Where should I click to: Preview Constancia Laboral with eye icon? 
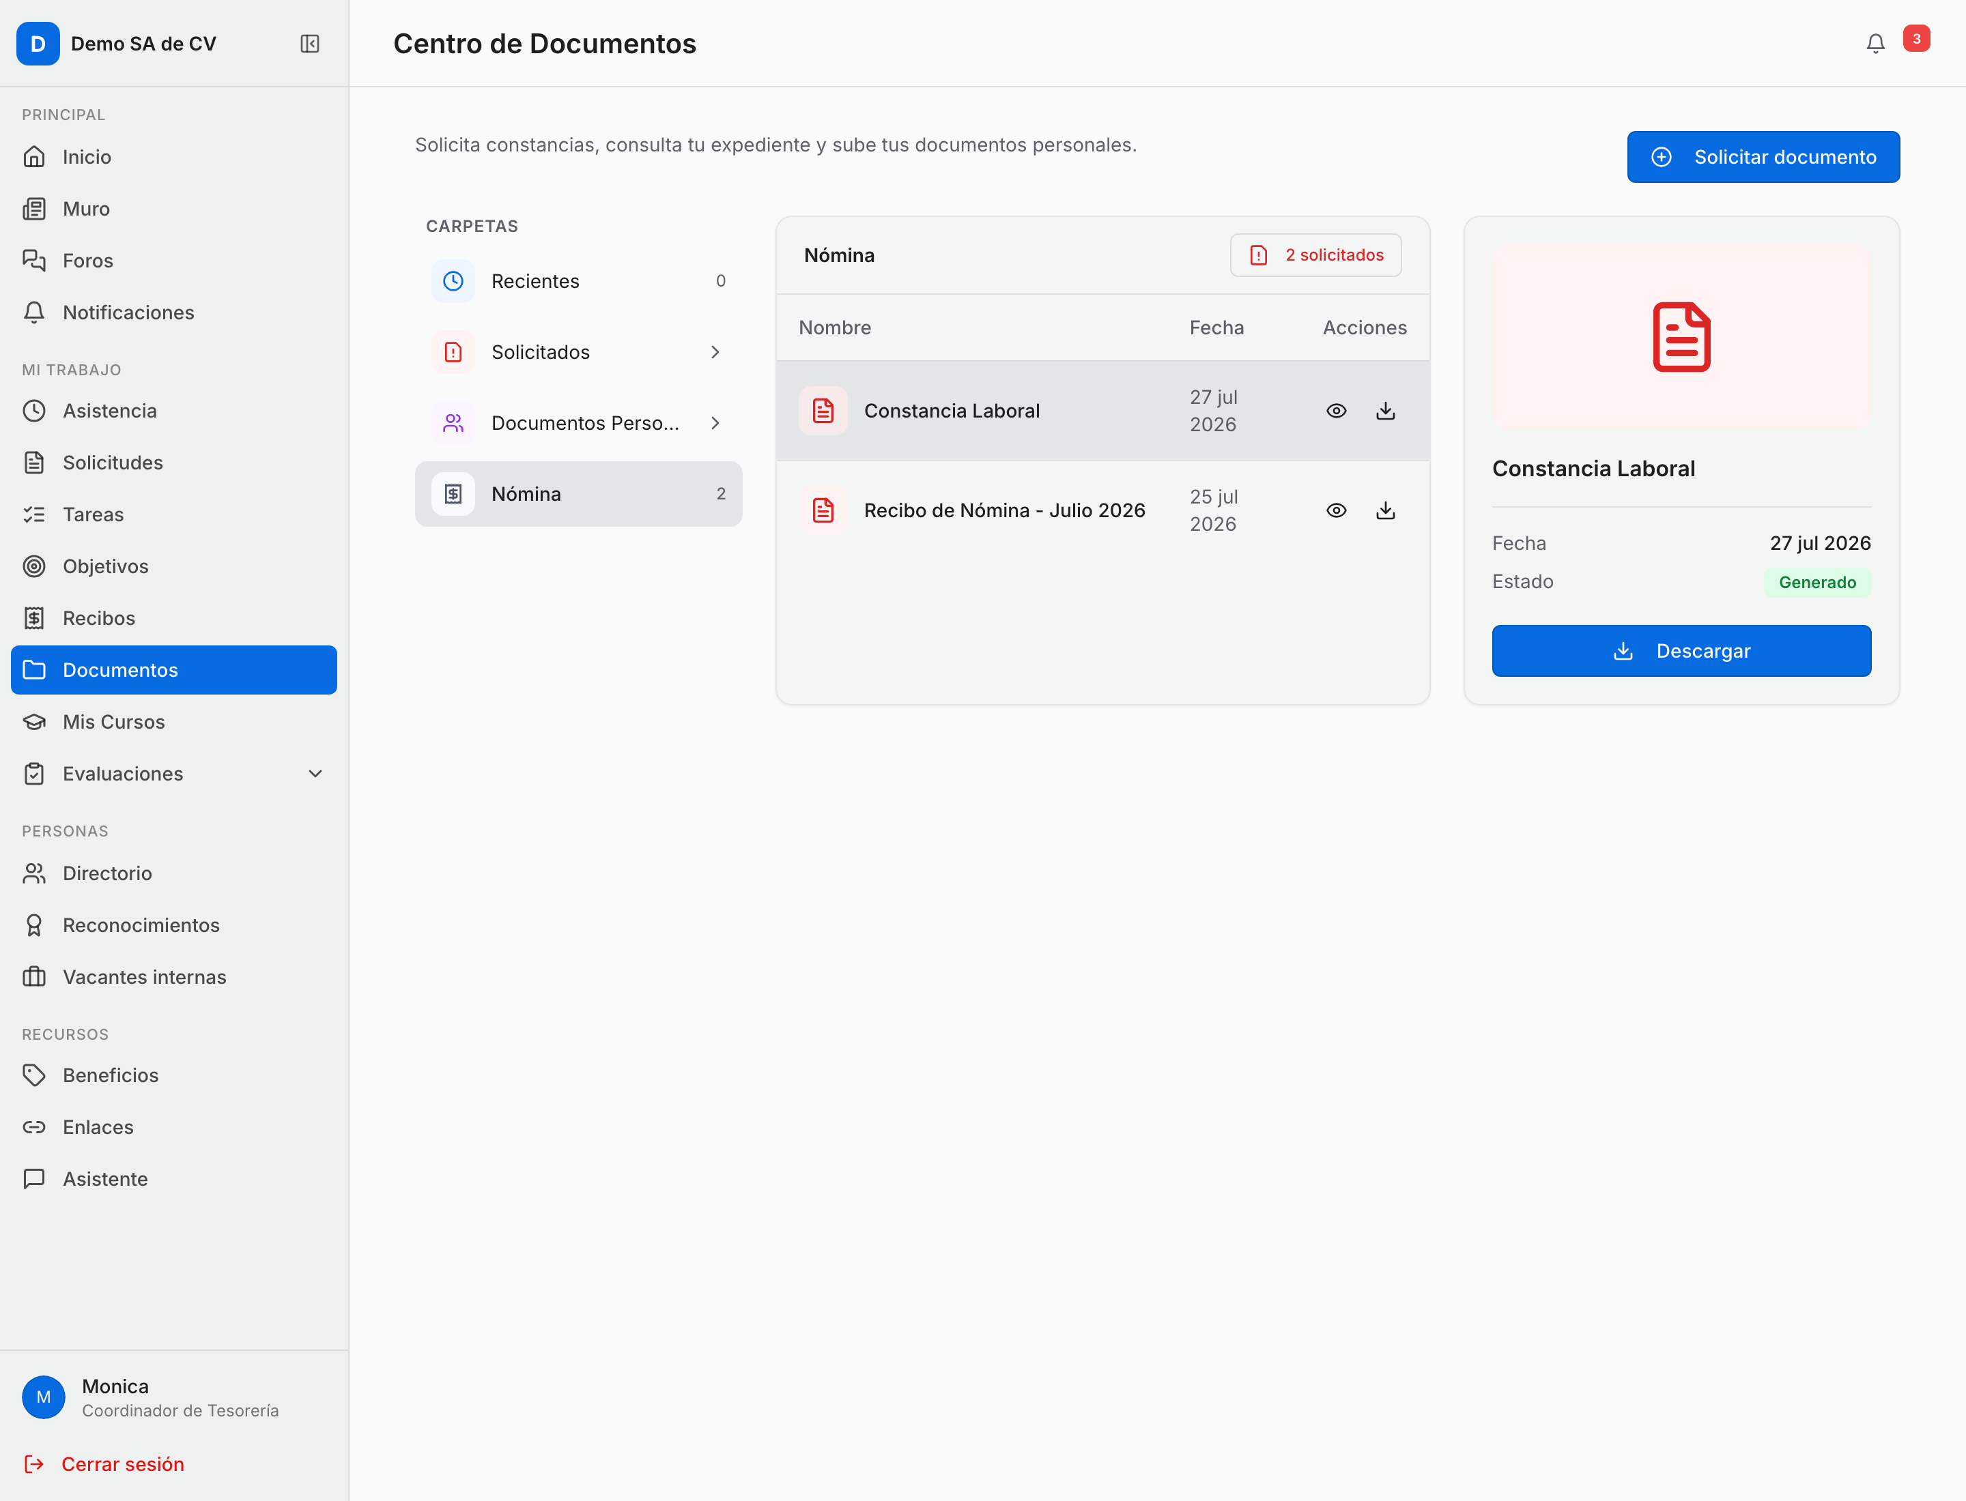[x=1336, y=411]
